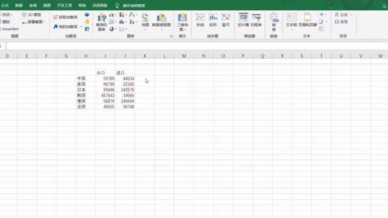Switch to the 审阅 ribbon tab

tap(33, 5)
